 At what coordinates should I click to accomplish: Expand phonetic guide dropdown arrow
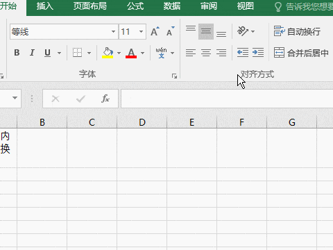pyautogui.click(x=172, y=53)
